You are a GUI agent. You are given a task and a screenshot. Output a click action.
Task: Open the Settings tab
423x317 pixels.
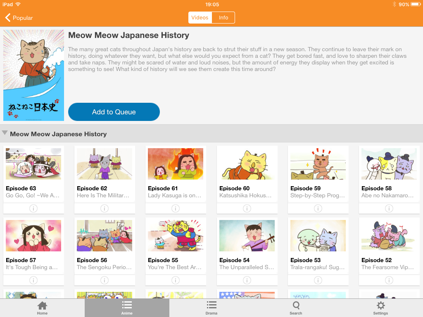pos(380,308)
